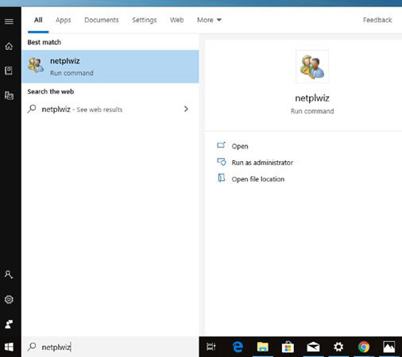This screenshot has height=357, width=402.
Task: Open the feedback person icon in sidebar
Action: [9, 324]
